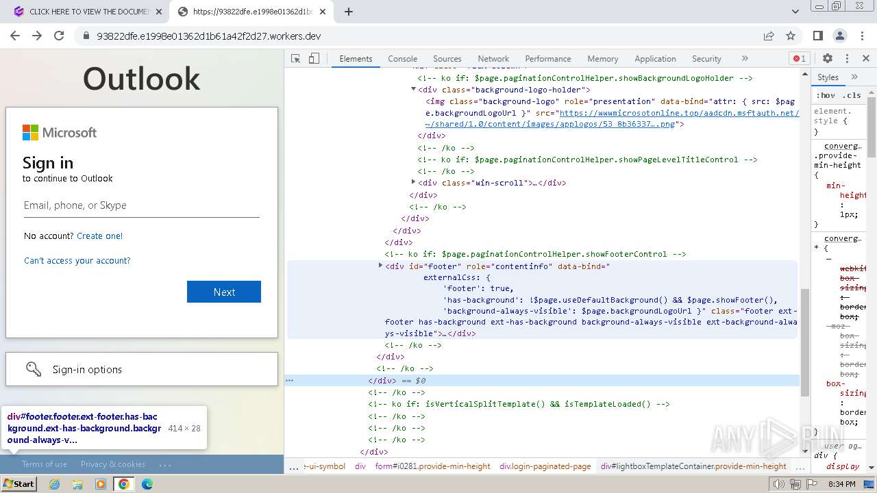Viewport: 877px width, 493px height.
Task: Open the selected node's ellipsis actions
Action: click(289, 380)
